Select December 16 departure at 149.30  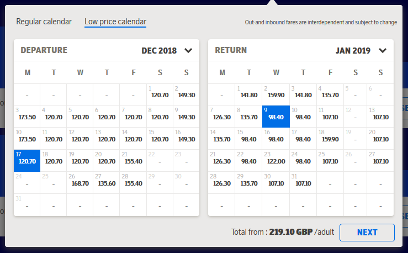point(186,139)
